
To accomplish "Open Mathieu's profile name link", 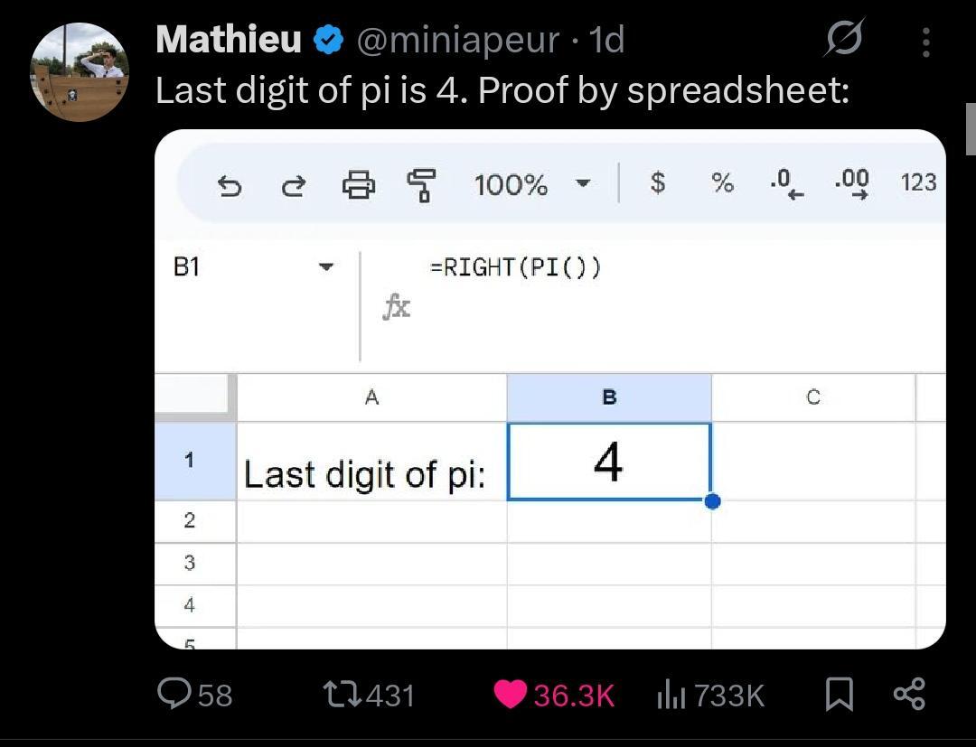I will pyautogui.click(x=229, y=40).
